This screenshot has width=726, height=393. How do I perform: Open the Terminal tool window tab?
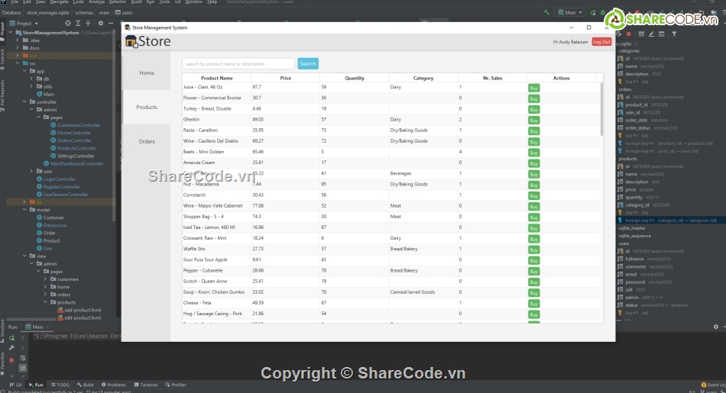pyautogui.click(x=145, y=385)
